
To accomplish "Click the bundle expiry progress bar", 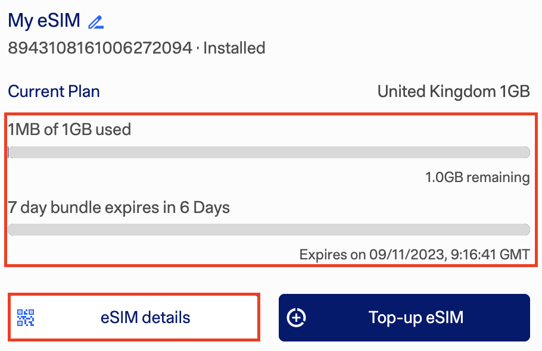I will coord(269,230).
